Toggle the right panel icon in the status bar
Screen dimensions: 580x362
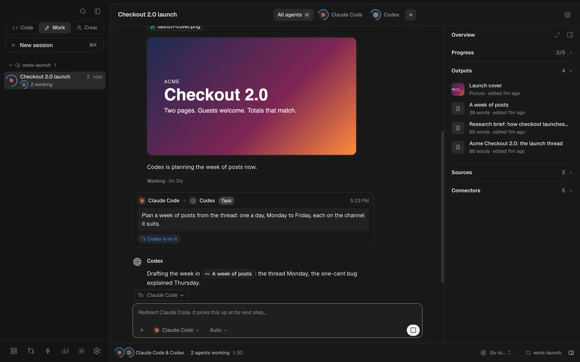click(571, 353)
